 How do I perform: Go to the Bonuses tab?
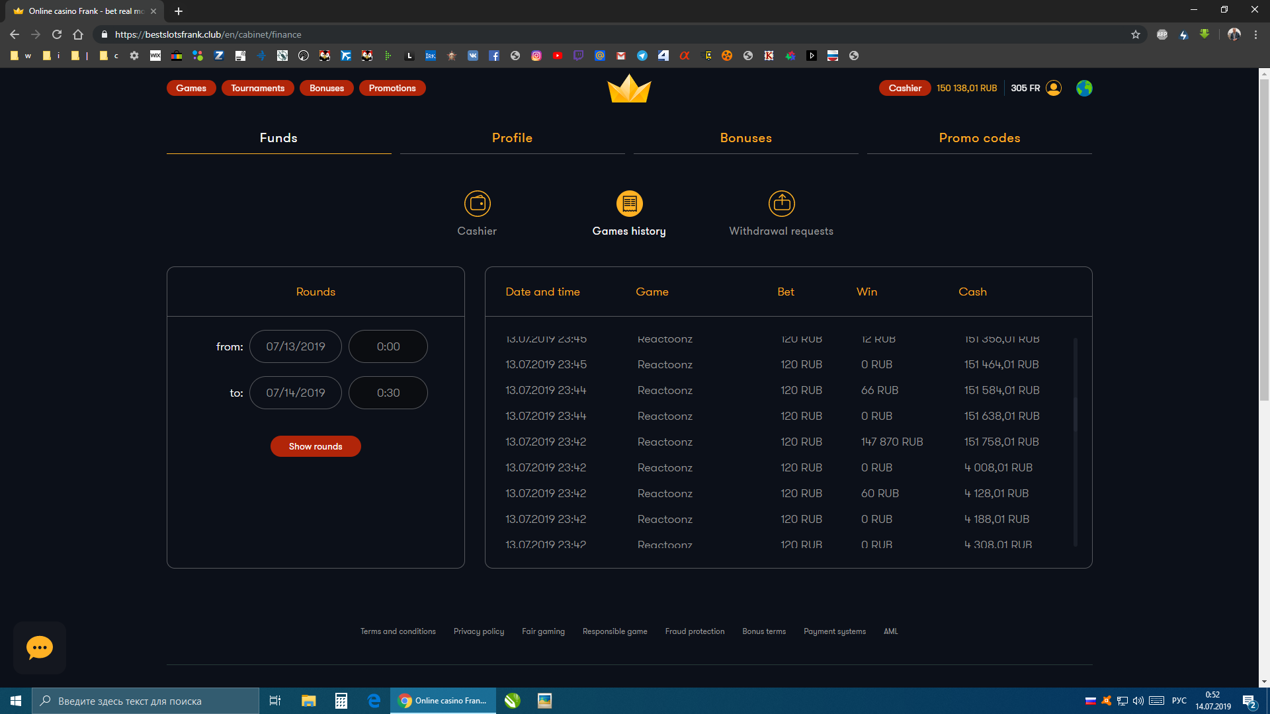point(745,138)
